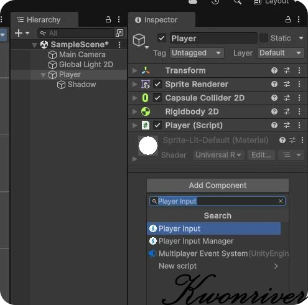
Task: Expand the Transform component
Action: (x=135, y=70)
